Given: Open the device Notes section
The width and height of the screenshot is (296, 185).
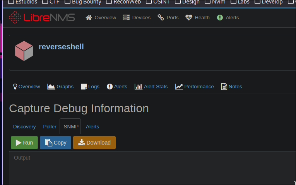Looking at the screenshot, I should coord(231,86).
